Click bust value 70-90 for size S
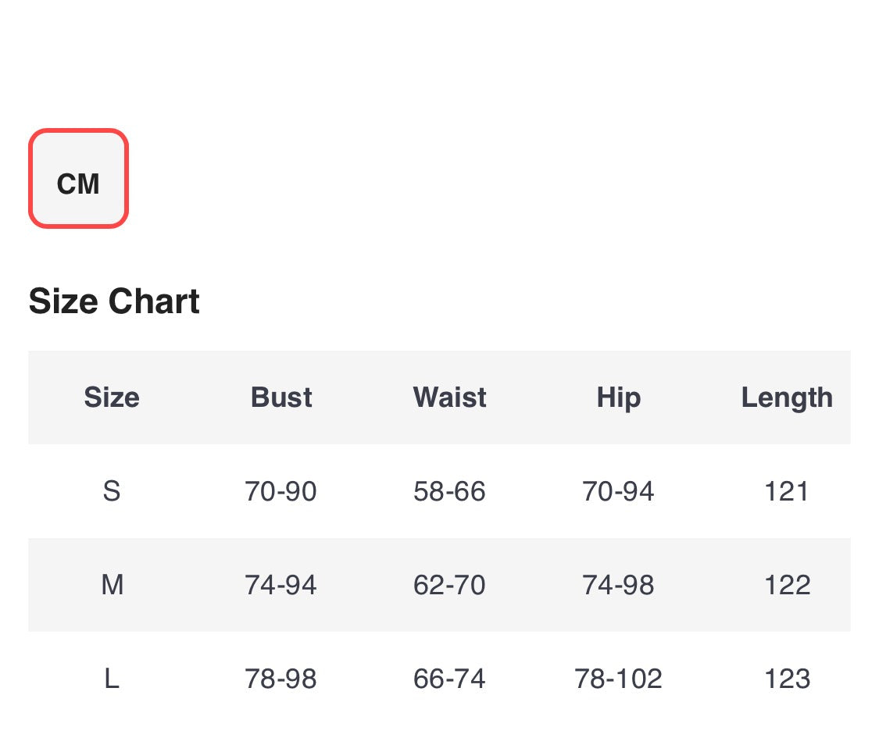 (x=280, y=491)
